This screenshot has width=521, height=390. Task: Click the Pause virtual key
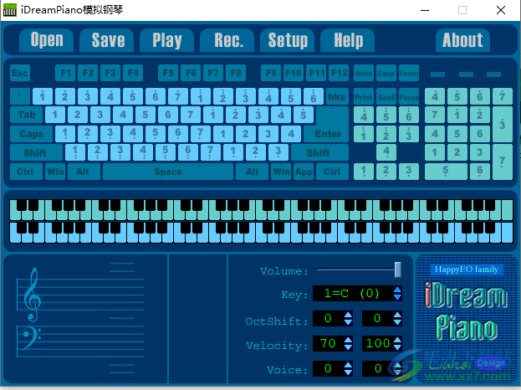(x=409, y=97)
